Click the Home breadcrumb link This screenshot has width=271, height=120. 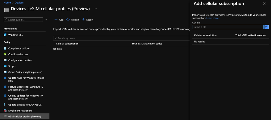(x=7, y=3)
